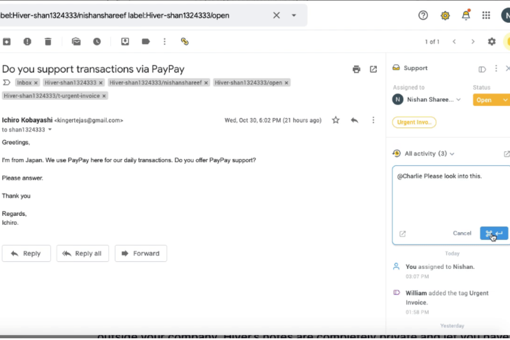Print the email thread
Image resolution: width=510 pixels, height=340 pixels.
pos(356,69)
